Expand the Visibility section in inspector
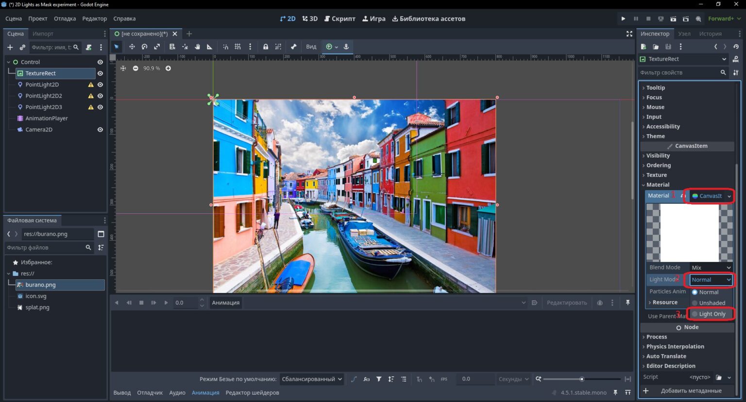Screen dimensions: 746x402 click(x=658, y=156)
